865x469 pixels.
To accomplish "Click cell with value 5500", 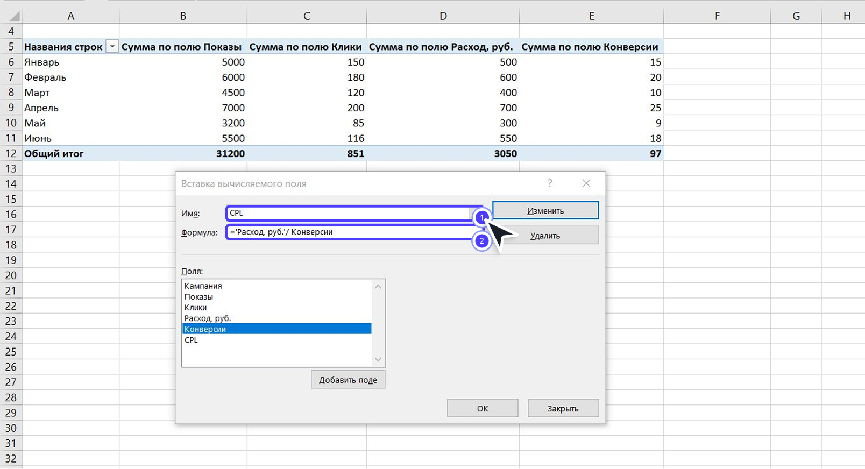I will pyautogui.click(x=183, y=138).
